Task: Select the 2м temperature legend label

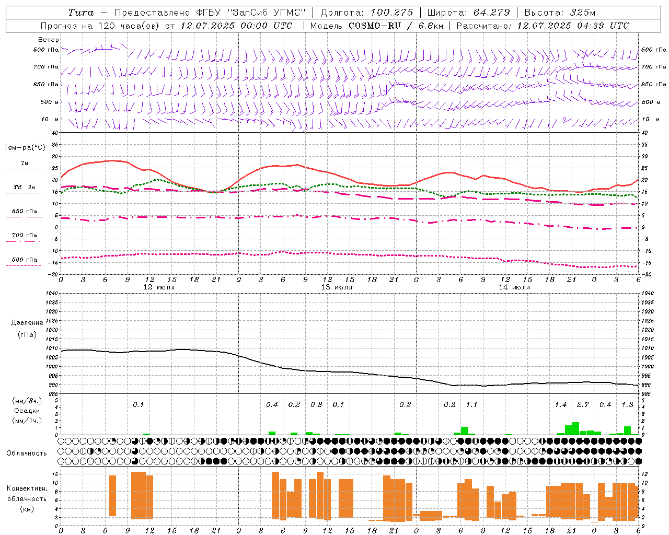Action: (x=25, y=164)
